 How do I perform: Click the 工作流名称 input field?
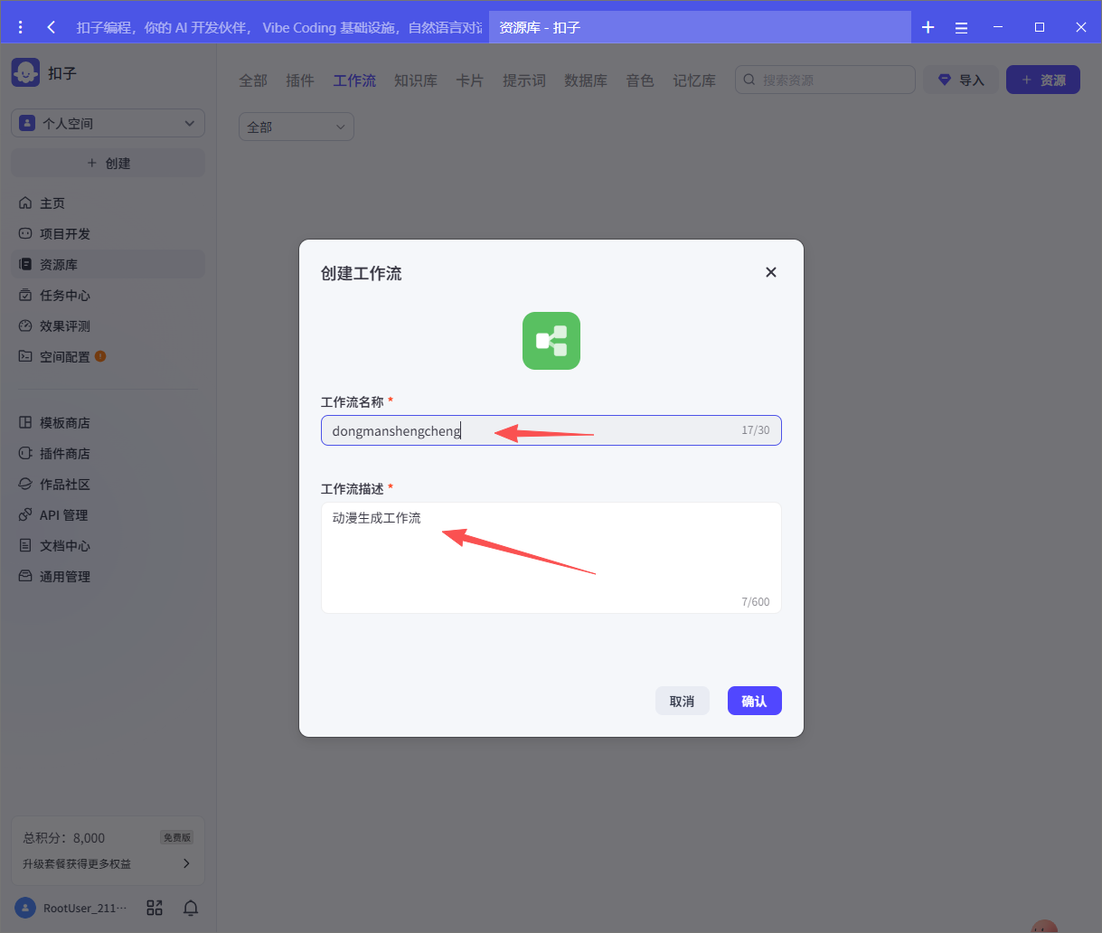551,430
